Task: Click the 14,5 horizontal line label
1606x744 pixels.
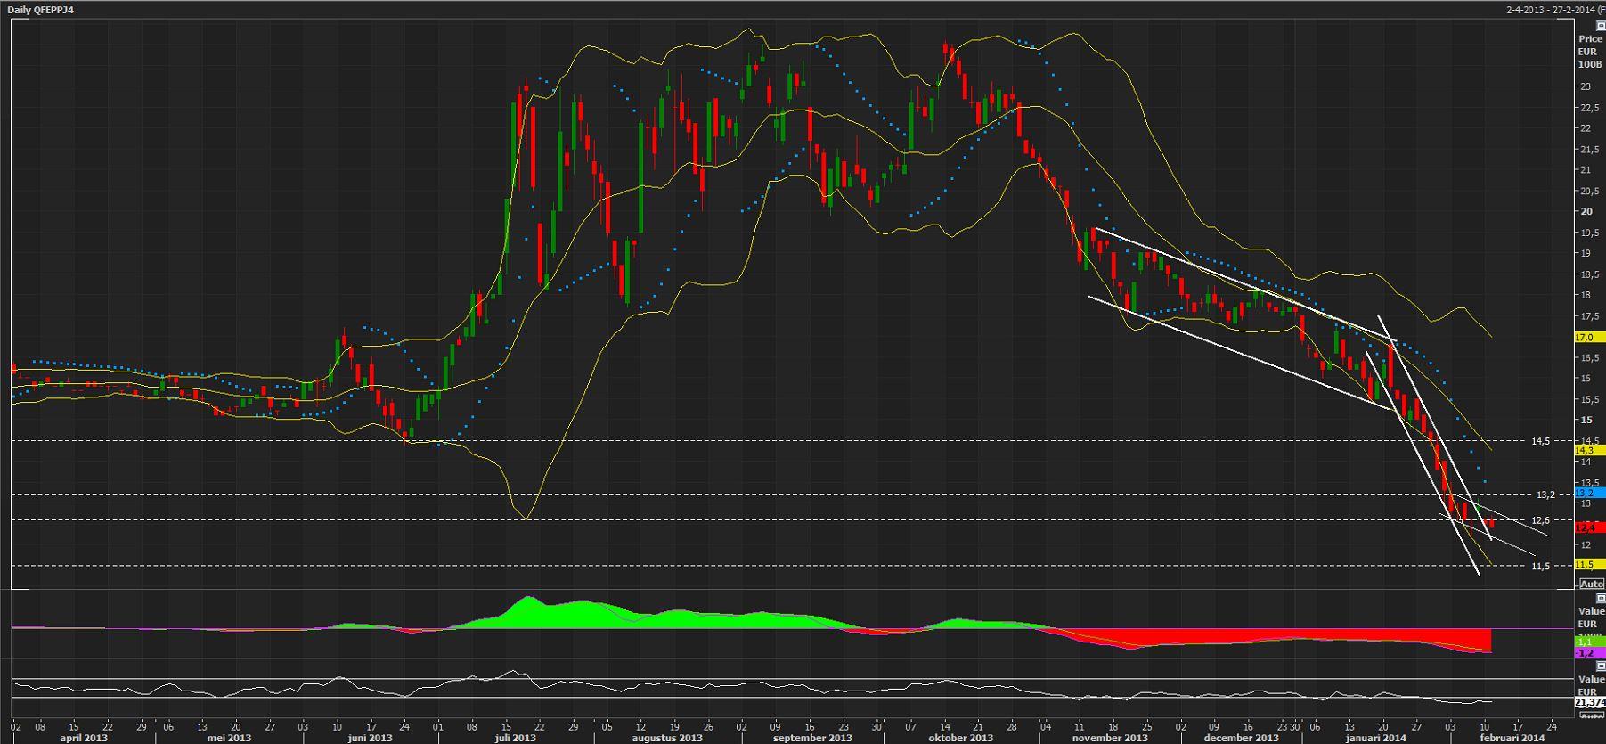Action: [x=1541, y=441]
